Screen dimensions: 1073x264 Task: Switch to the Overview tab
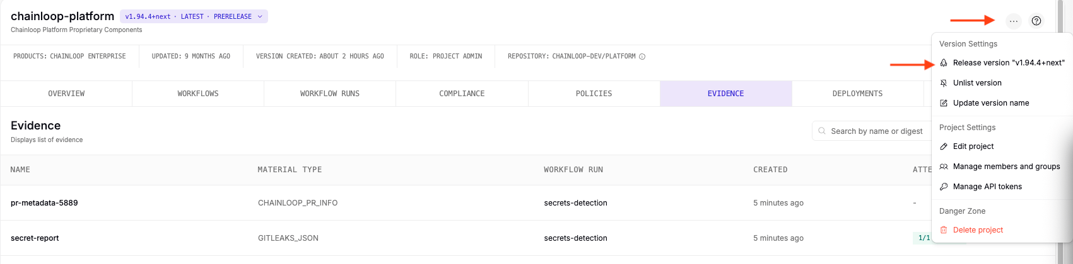pyautogui.click(x=66, y=94)
